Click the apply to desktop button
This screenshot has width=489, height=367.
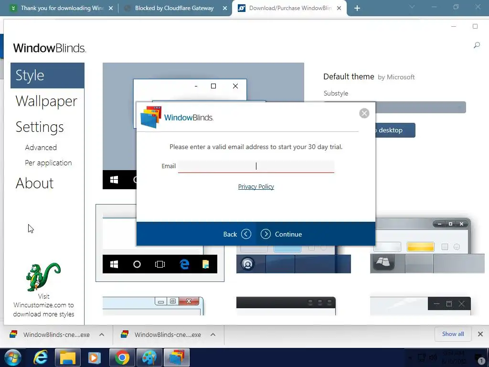click(395, 130)
